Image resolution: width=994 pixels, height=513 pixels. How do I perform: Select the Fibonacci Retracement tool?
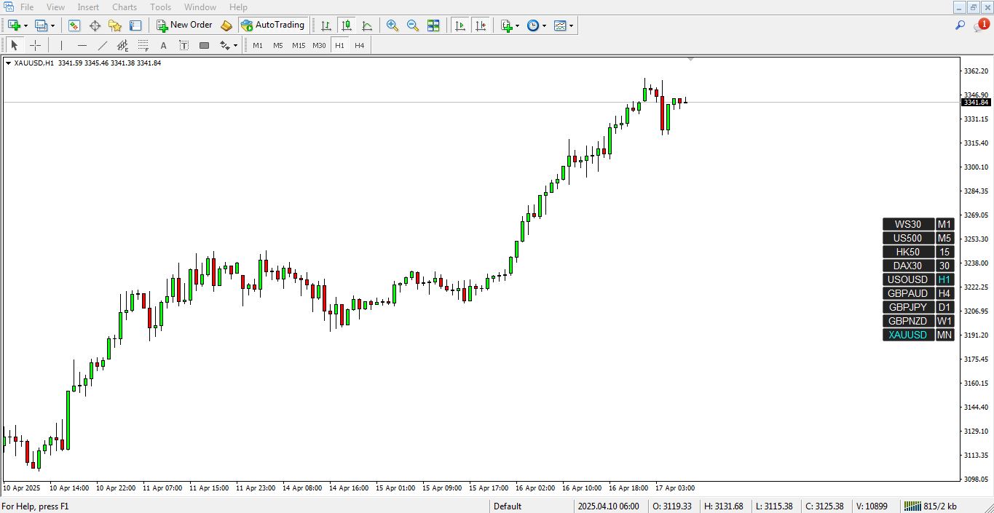[143, 45]
